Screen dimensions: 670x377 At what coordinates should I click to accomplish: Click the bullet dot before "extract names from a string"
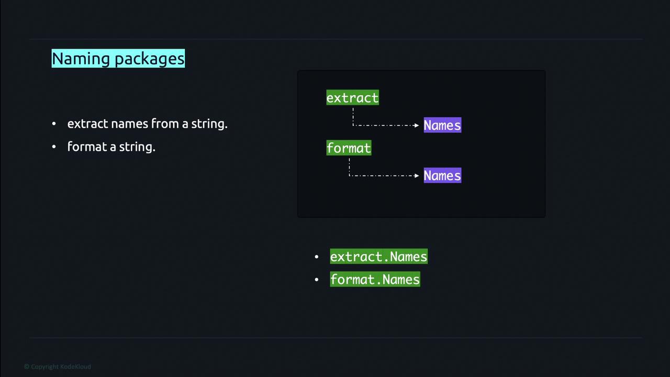tap(54, 124)
